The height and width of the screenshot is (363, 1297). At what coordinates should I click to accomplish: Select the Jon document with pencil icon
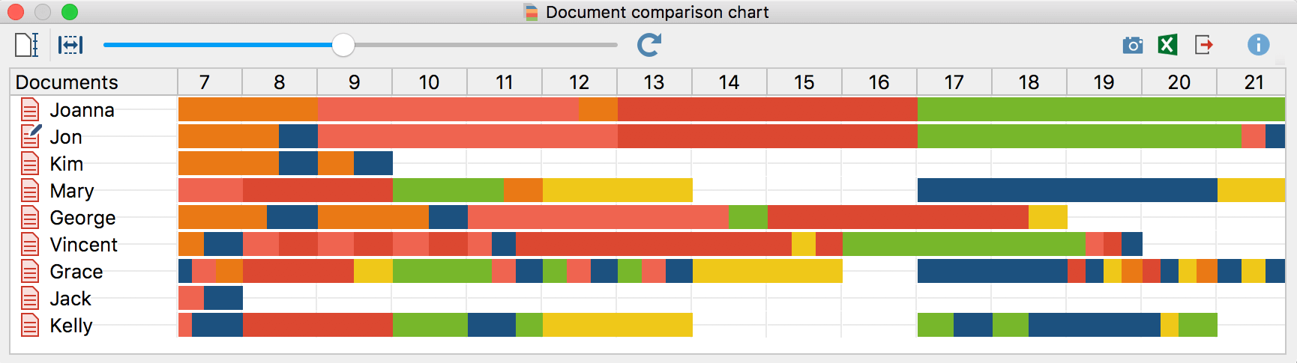tap(31, 136)
